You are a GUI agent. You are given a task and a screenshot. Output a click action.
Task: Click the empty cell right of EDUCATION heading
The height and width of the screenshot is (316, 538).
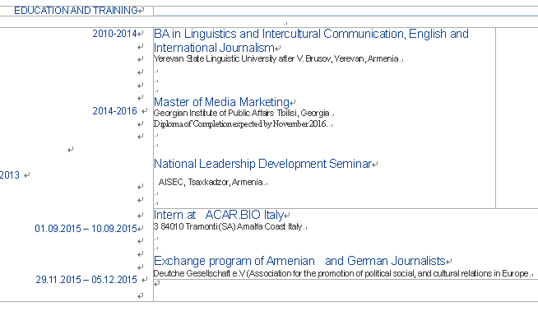click(346, 11)
